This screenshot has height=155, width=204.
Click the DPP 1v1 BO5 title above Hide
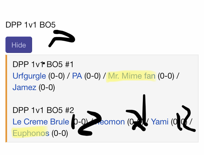(x=30, y=25)
